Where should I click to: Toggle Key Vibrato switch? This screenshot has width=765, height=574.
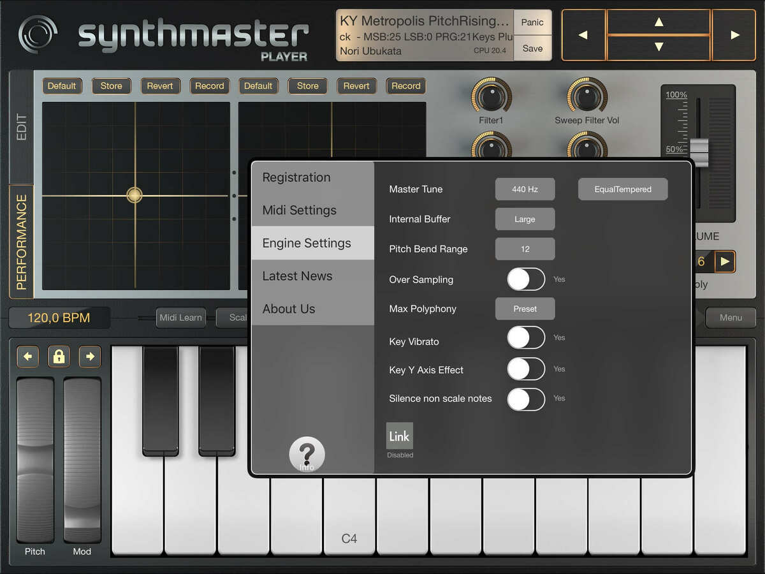[526, 337]
